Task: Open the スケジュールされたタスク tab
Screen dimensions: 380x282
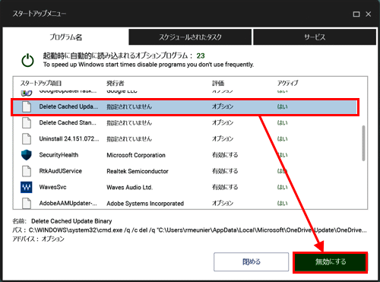Action: click(190, 37)
